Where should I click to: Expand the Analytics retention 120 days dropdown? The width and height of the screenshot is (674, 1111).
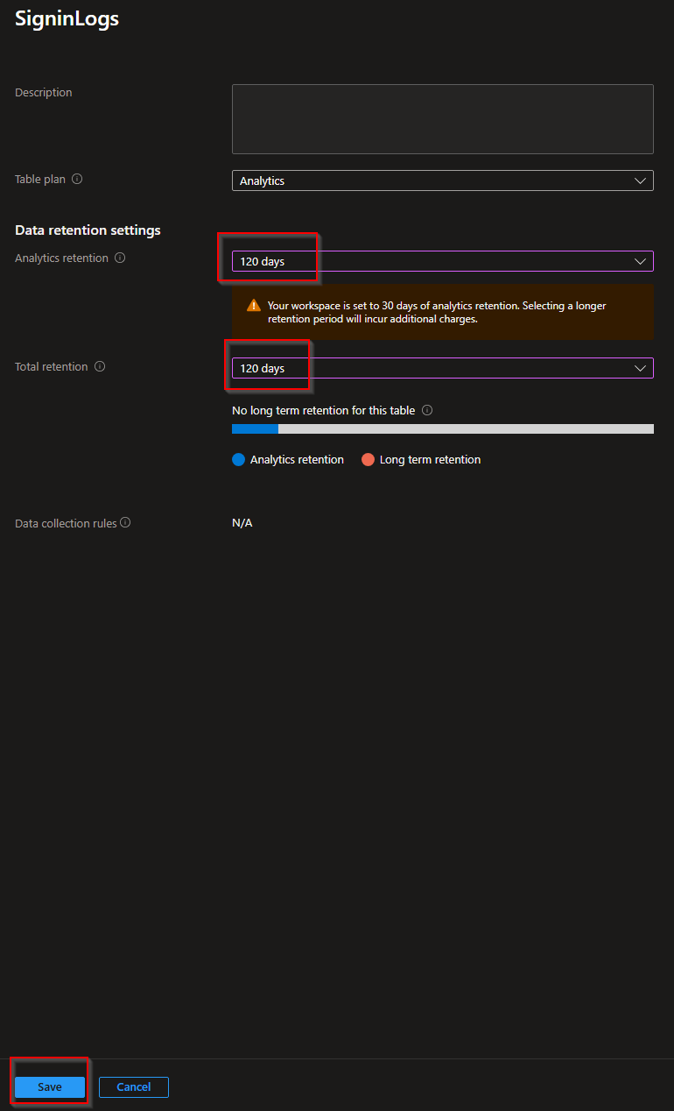pos(442,261)
